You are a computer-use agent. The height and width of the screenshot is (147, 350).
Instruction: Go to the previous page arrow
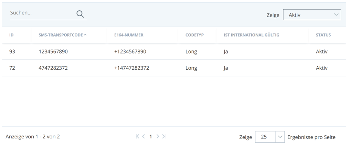coord(144,136)
